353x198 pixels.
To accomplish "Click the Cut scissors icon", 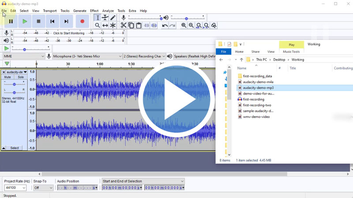I will pyautogui.click(x=124, y=26).
